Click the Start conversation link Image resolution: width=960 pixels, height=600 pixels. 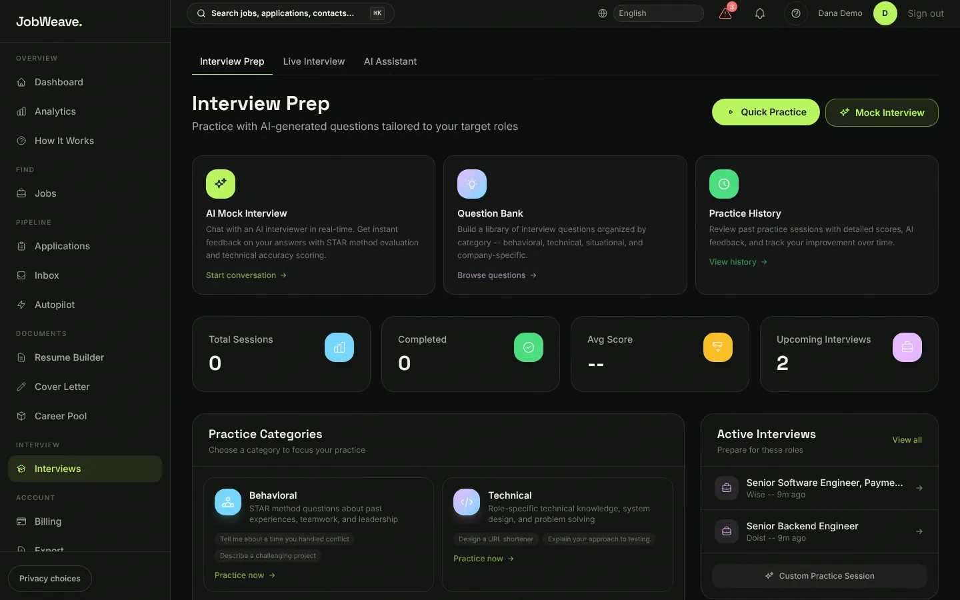[x=246, y=275]
